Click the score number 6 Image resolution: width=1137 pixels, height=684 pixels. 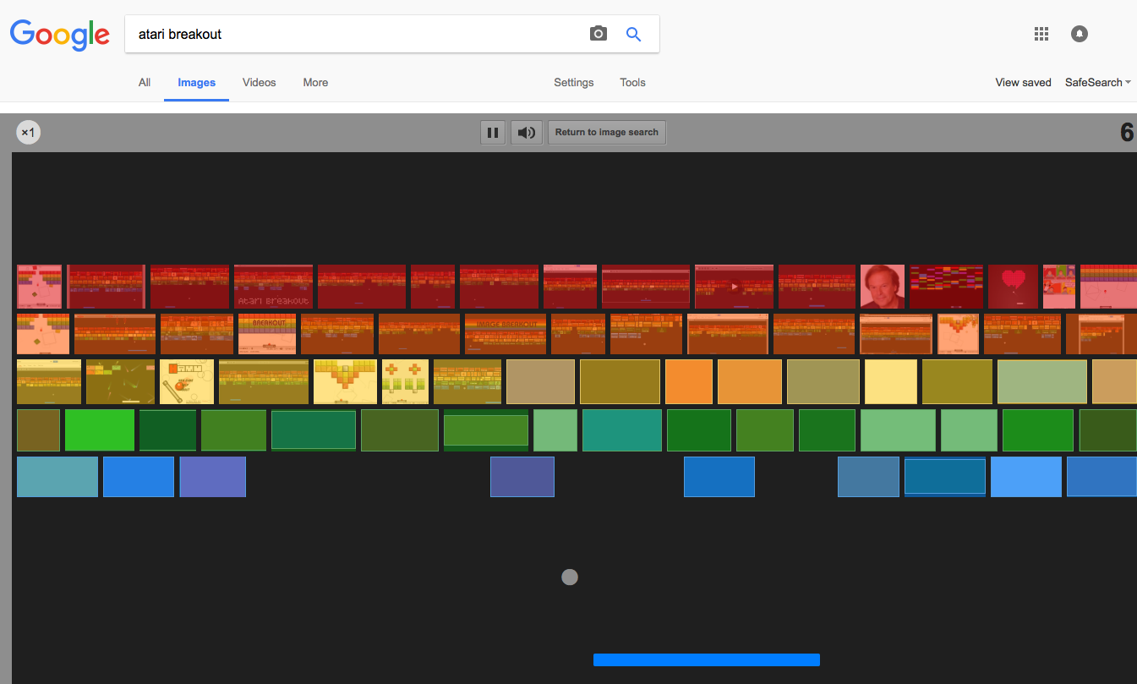tap(1126, 133)
